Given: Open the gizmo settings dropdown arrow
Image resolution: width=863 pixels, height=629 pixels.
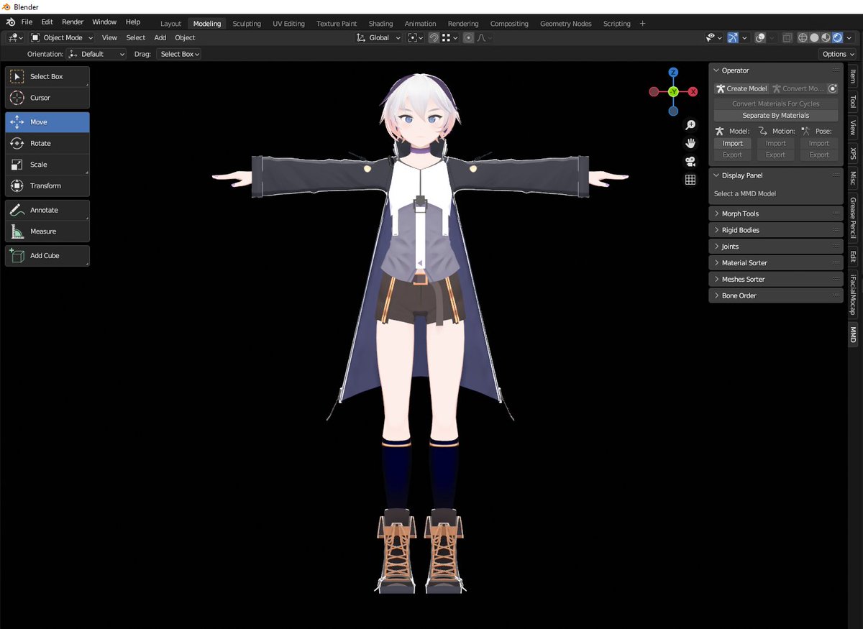Looking at the screenshot, I should (744, 38).
